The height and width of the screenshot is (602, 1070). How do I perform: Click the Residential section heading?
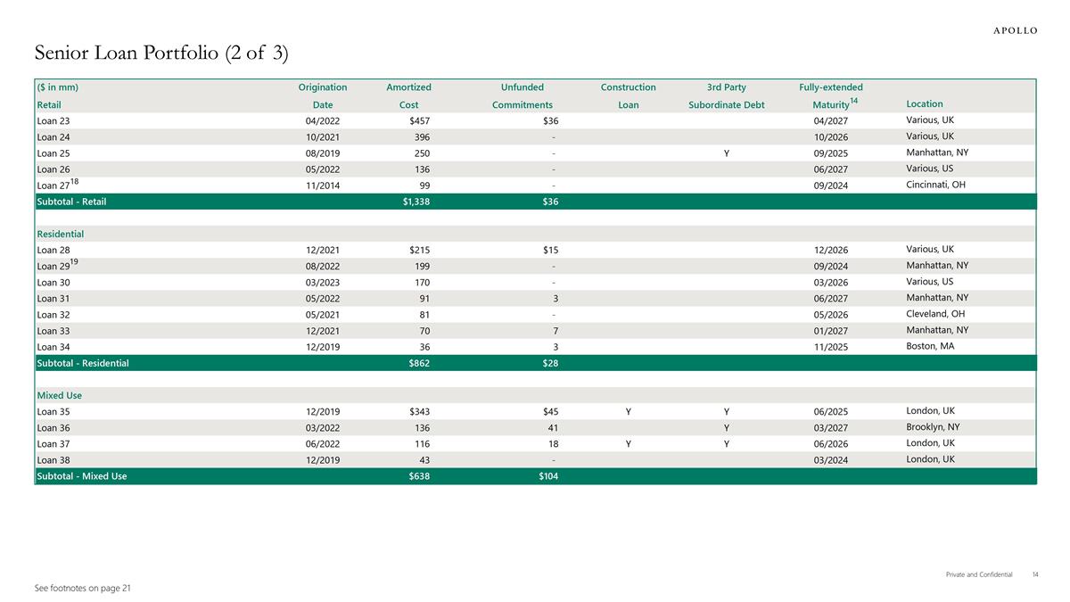click(61, 235)
